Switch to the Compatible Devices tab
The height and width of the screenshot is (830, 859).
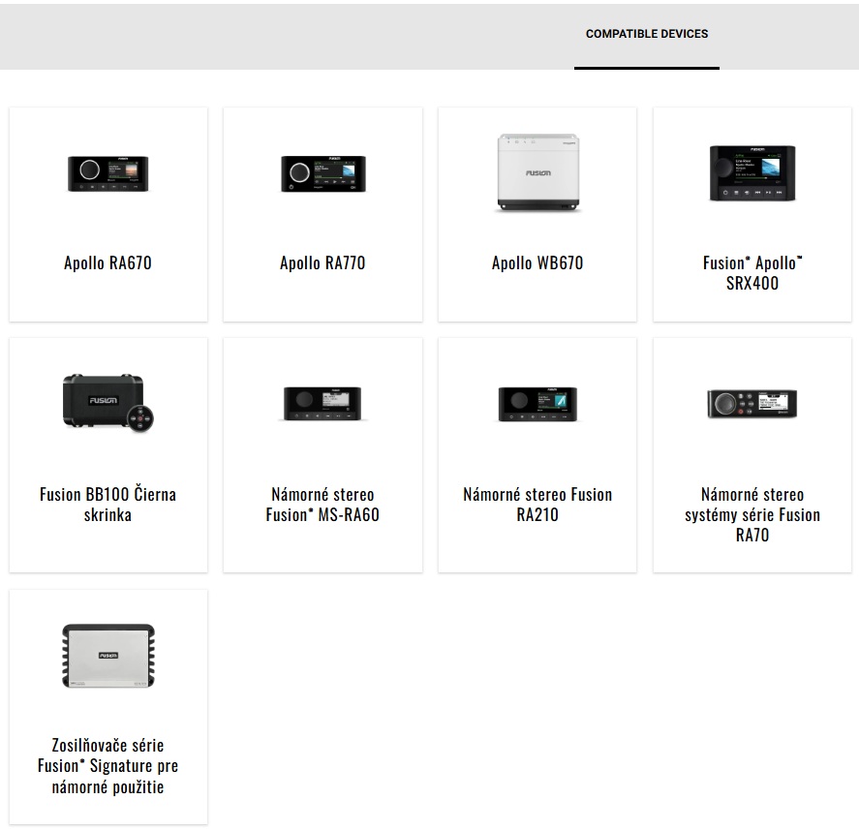647,34
